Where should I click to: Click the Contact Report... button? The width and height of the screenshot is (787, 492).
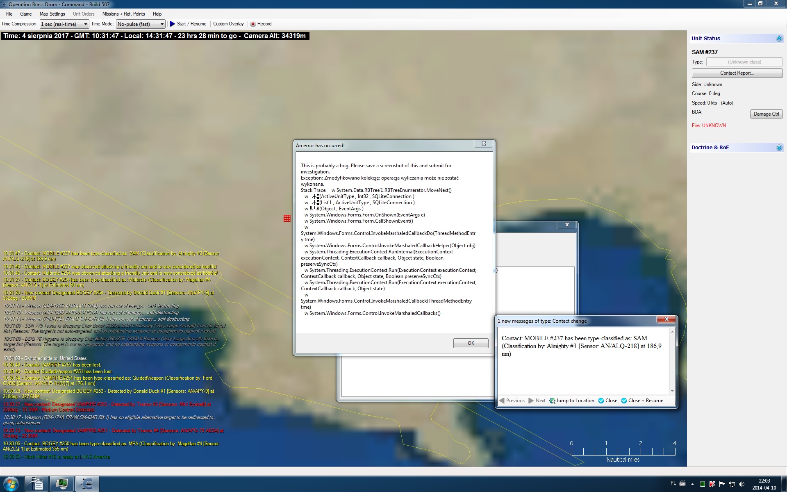click(737, 73)
